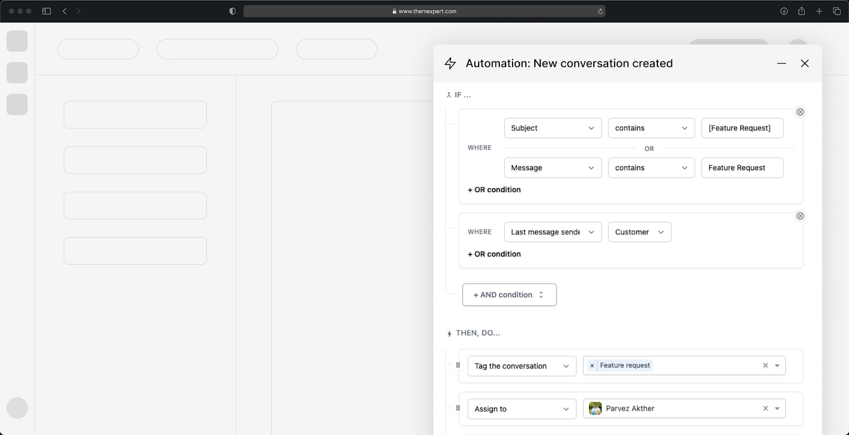Close the Automation panel

point(805,64)
